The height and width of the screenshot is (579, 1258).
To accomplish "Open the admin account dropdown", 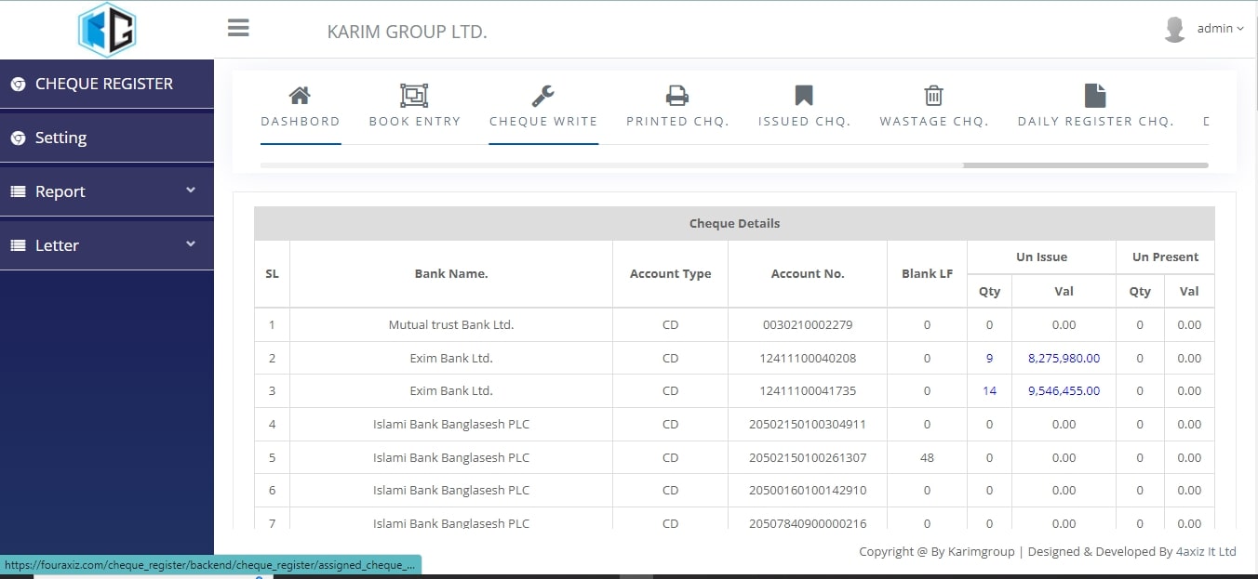I will (1220, 29).
